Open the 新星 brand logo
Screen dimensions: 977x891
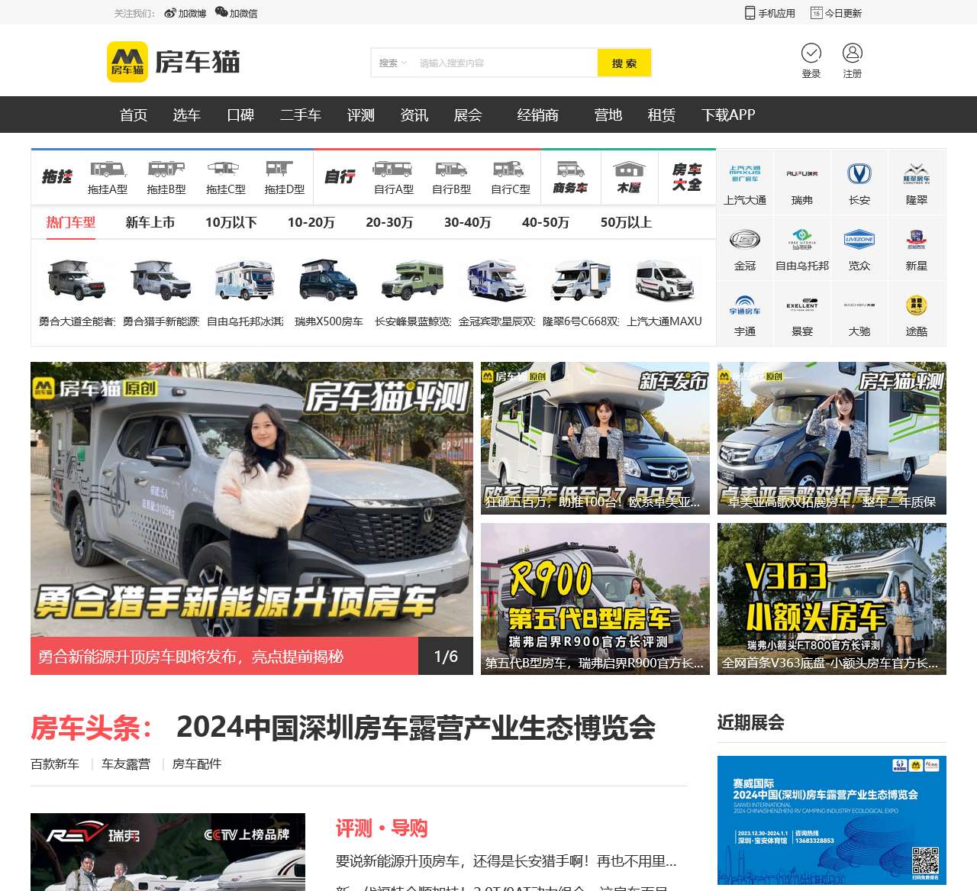(917, 240)
